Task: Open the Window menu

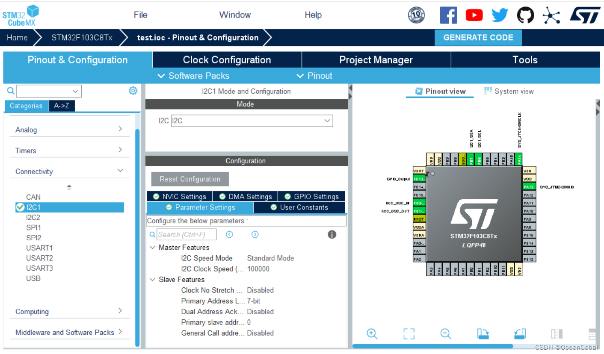Action: click(x=235, y=15)
